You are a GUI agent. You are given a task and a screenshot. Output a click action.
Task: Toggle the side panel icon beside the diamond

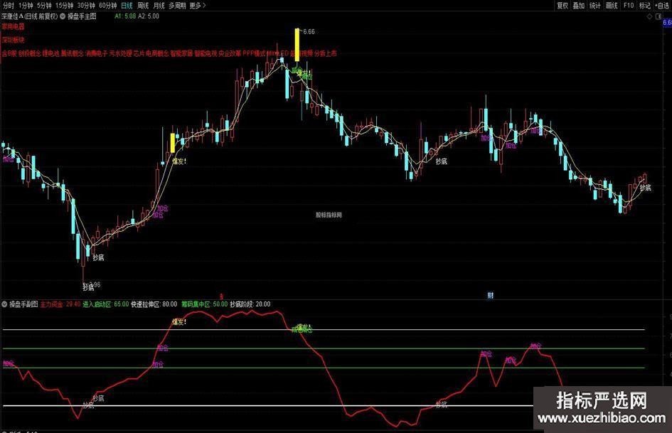[658, 16]
